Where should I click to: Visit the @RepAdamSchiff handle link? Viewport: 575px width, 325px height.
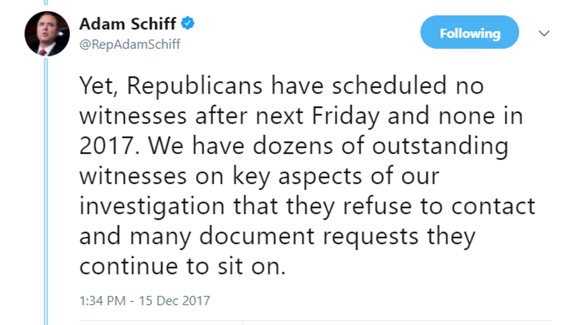[130, 45]
